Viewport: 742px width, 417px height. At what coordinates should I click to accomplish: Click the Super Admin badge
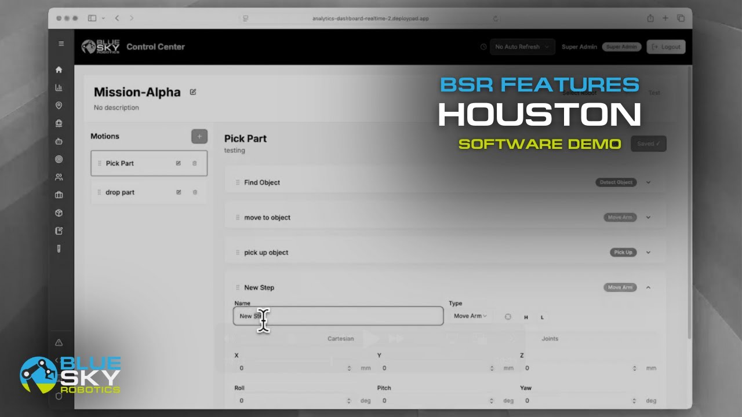tap(621, 47)
